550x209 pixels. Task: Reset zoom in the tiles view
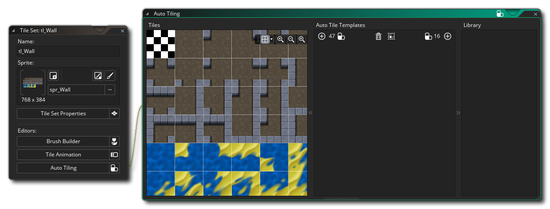[302, 39]
